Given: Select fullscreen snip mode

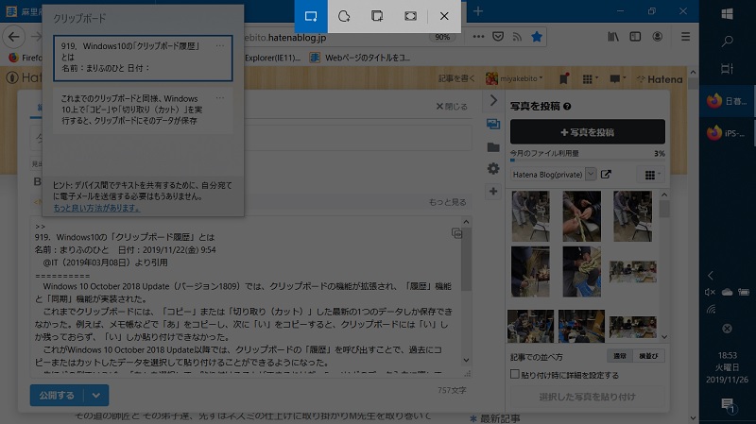Looking at the screenshot, I should tap(410, 16).
